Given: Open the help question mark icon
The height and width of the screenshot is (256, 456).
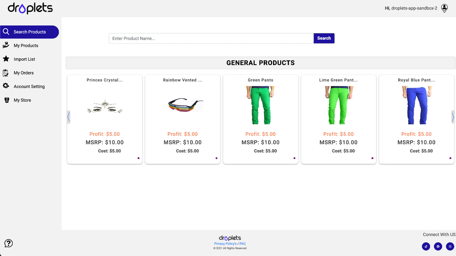Looking at the screenshot, I should [x=9, y=243].
